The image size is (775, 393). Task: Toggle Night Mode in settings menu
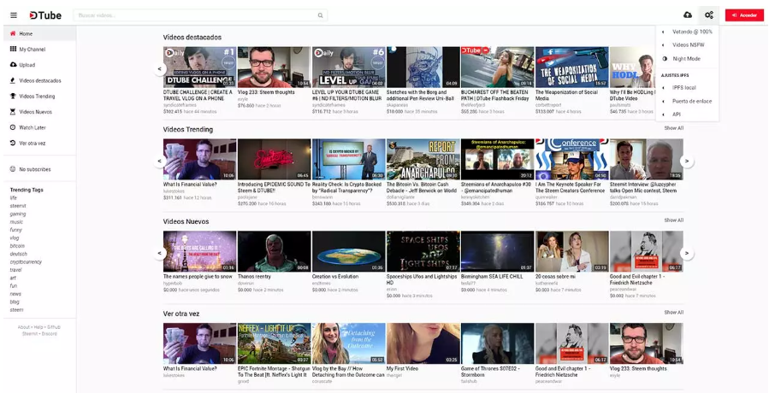pos(686,59)
